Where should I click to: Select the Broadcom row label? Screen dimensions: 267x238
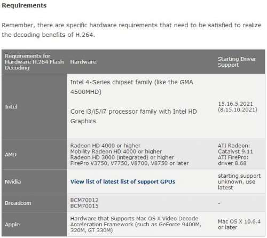18,203
